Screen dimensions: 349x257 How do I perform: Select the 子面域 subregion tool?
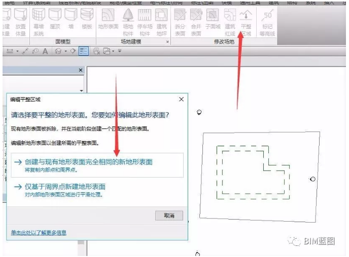pos(213,19)
